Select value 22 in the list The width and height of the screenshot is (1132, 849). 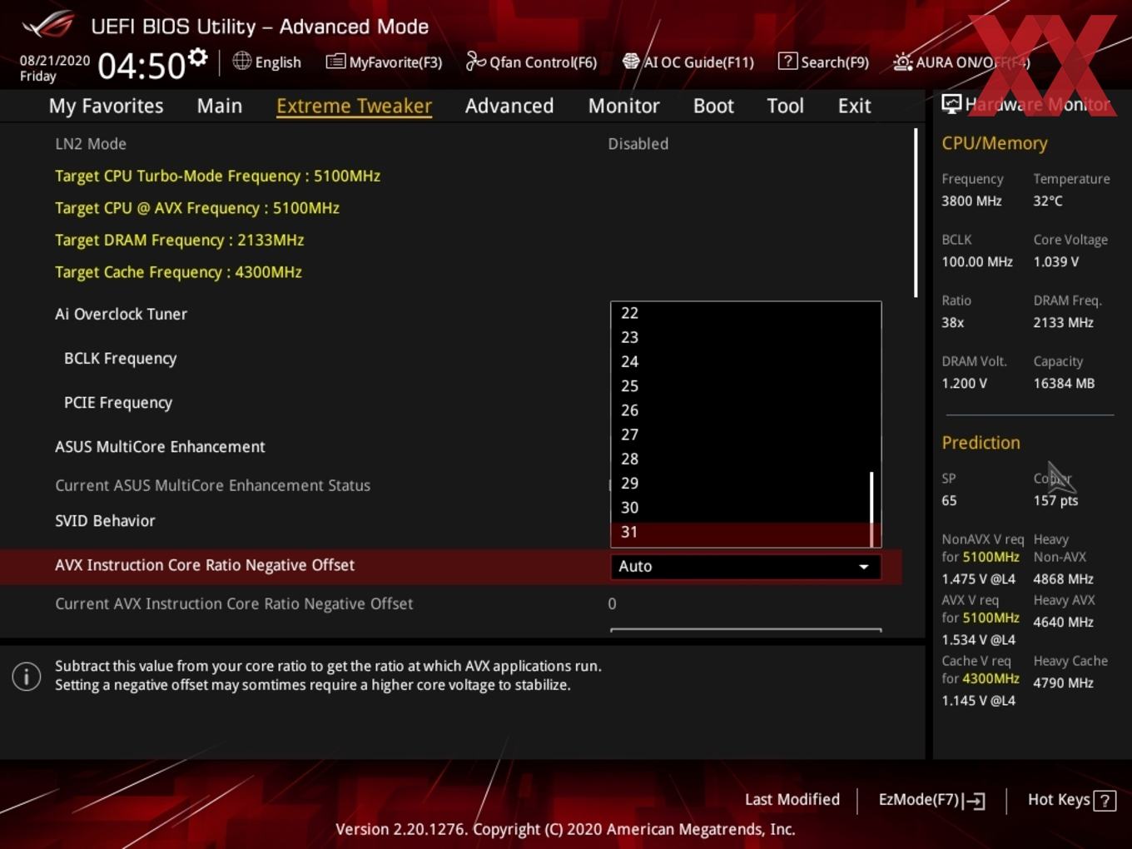pos(740,313)
